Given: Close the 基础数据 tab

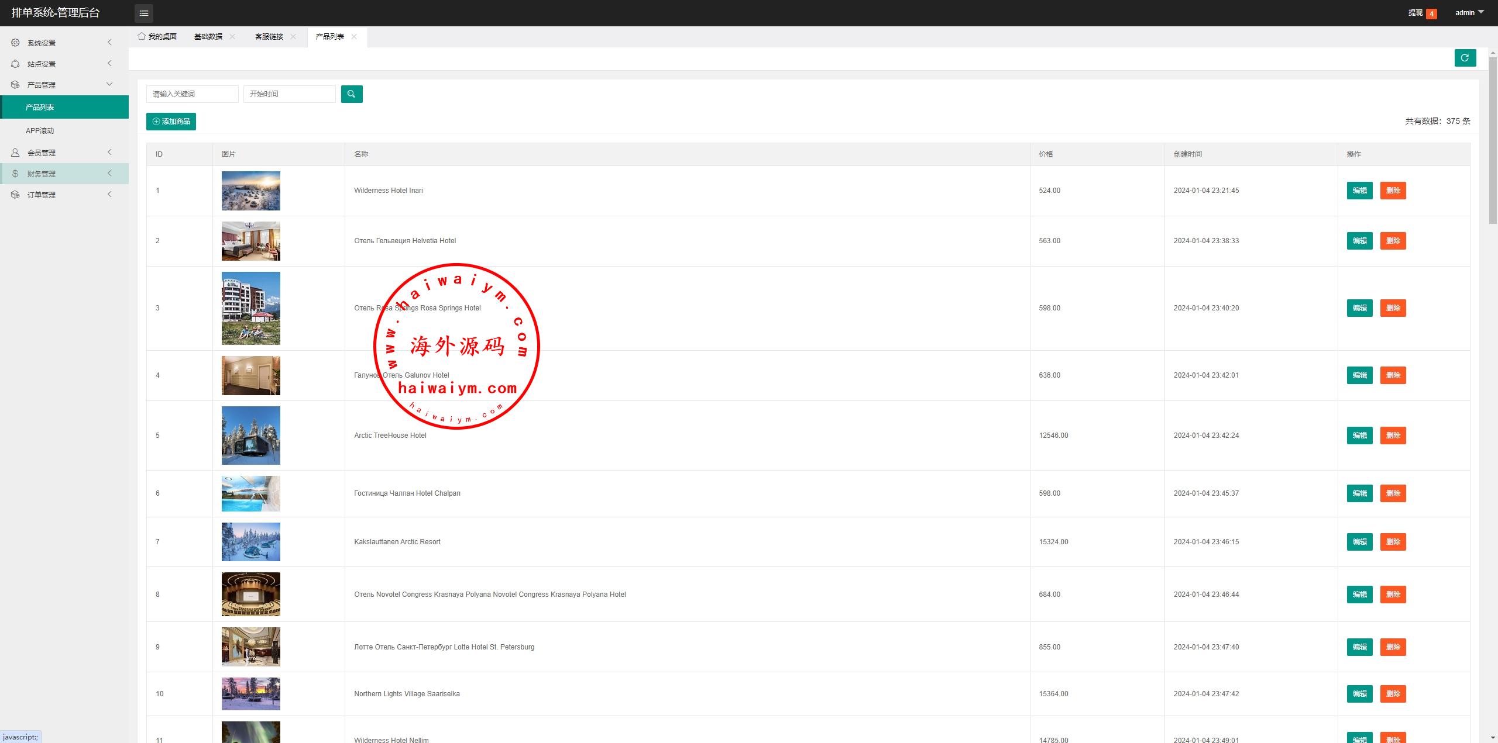Looking at the screenshot, I should pos(232,36).
